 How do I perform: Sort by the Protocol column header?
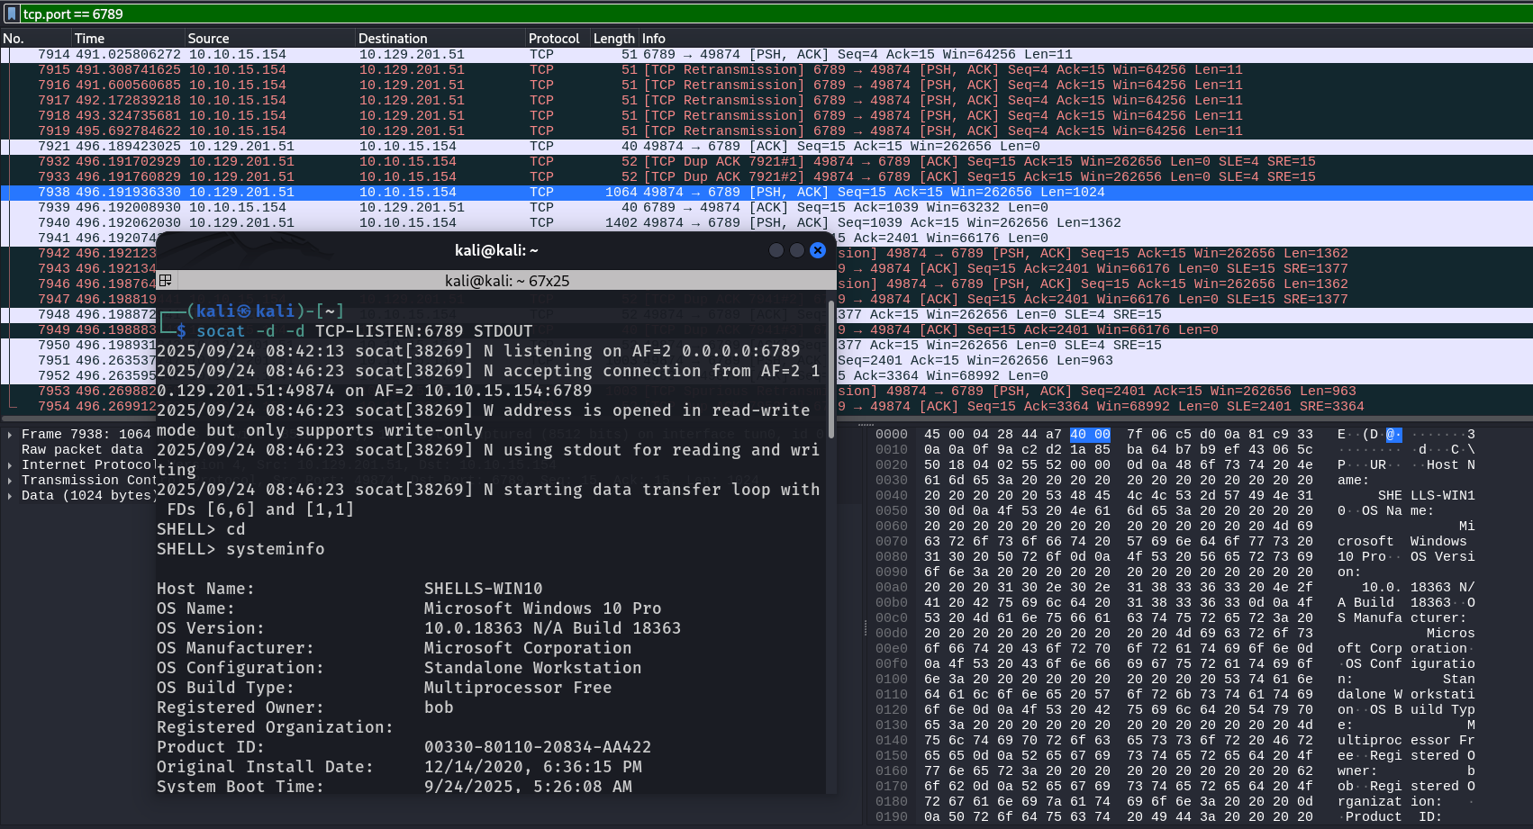point(554,39)
